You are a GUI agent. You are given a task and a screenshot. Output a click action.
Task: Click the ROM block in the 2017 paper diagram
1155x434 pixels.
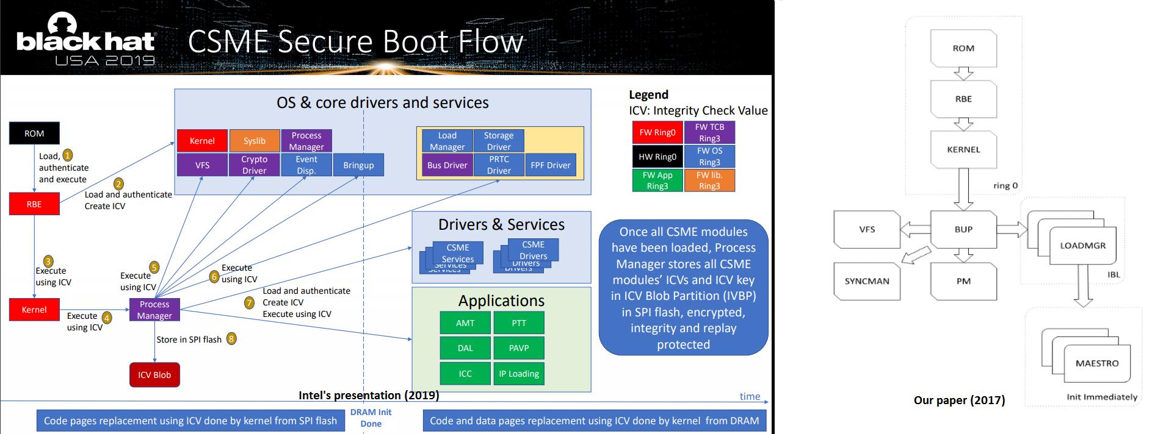pyautogui.click(x=963, y=48)
